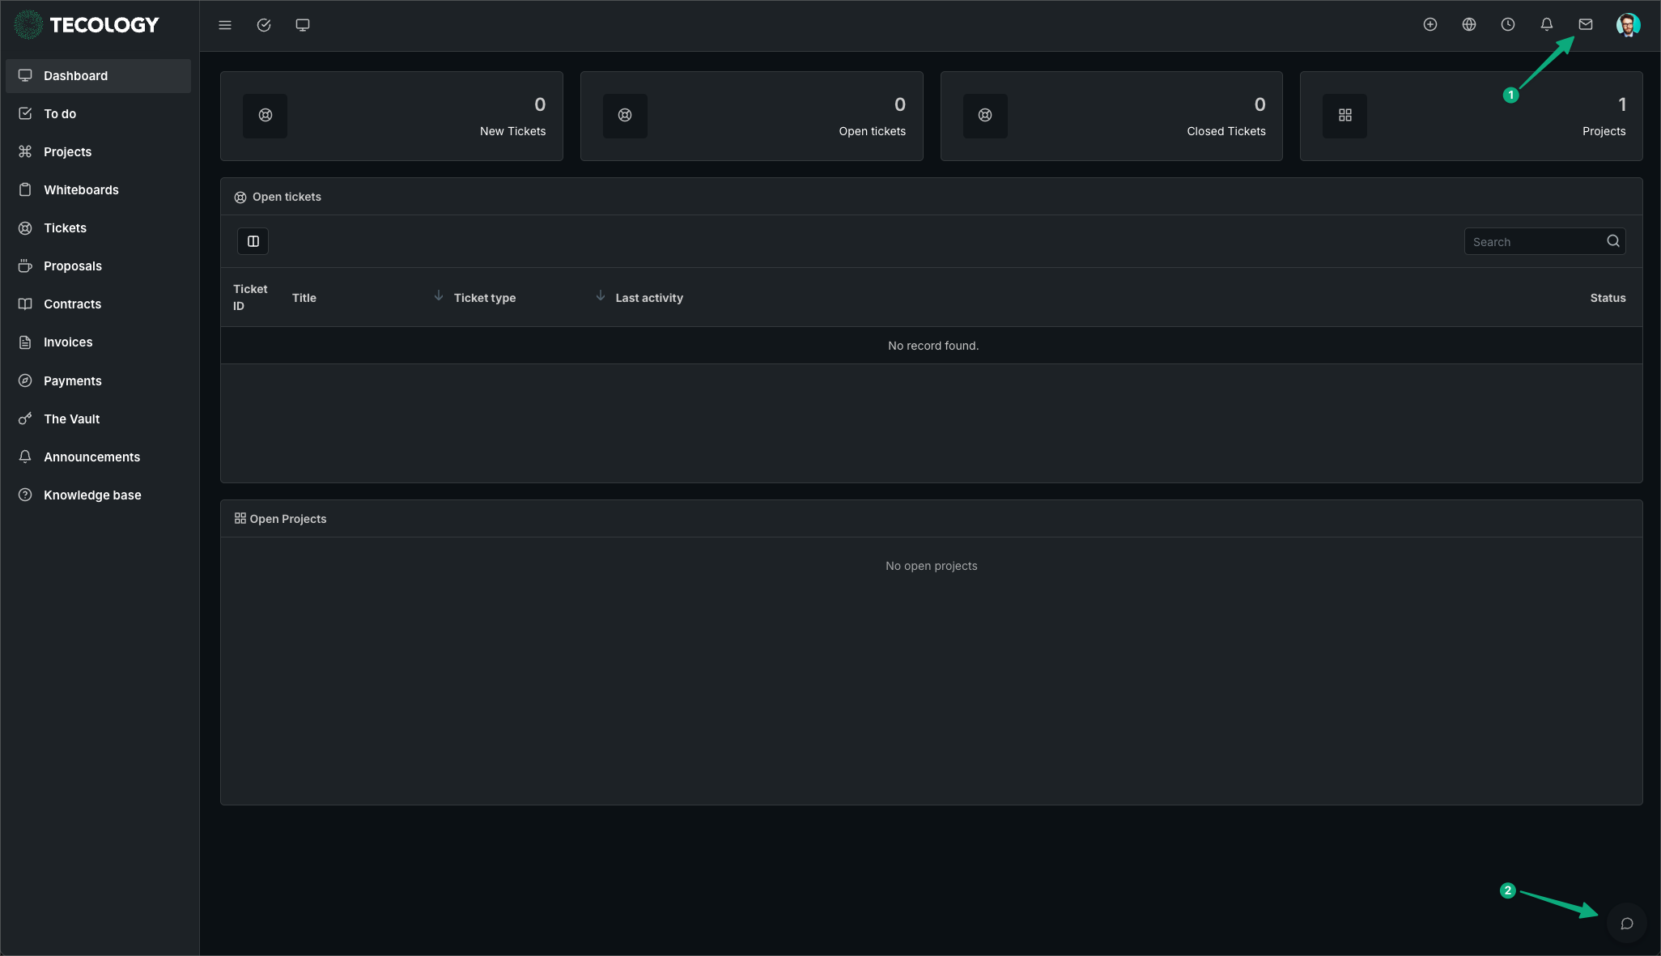Click the checkmark to-do icon in top bar
The width and height of the screenshot is (1661, 956).
pos(264,25)
